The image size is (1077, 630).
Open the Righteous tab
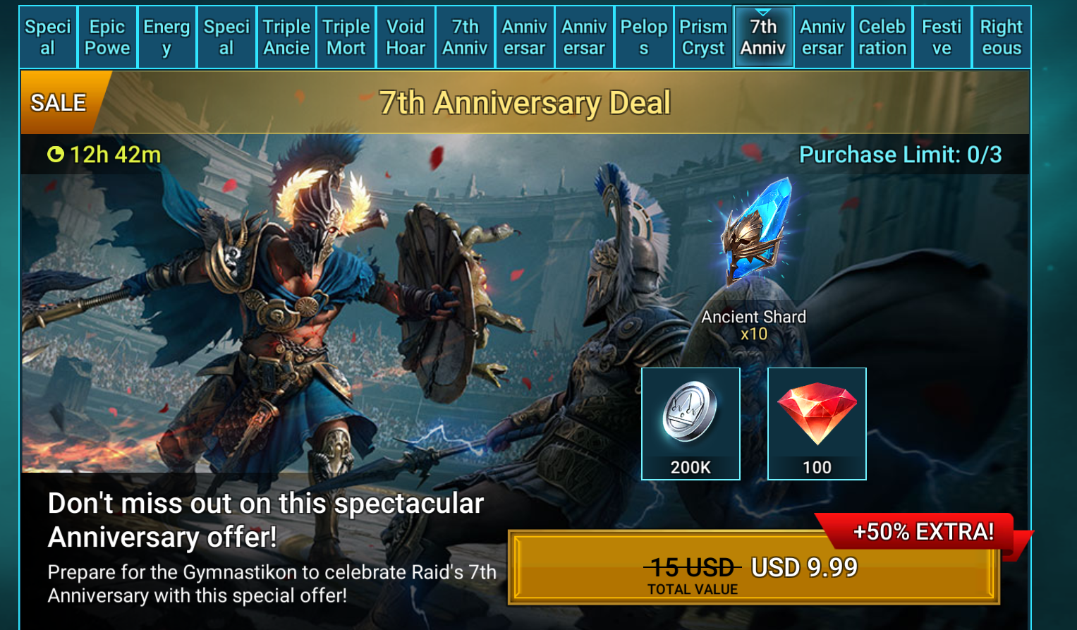[x=1002, y=37]
